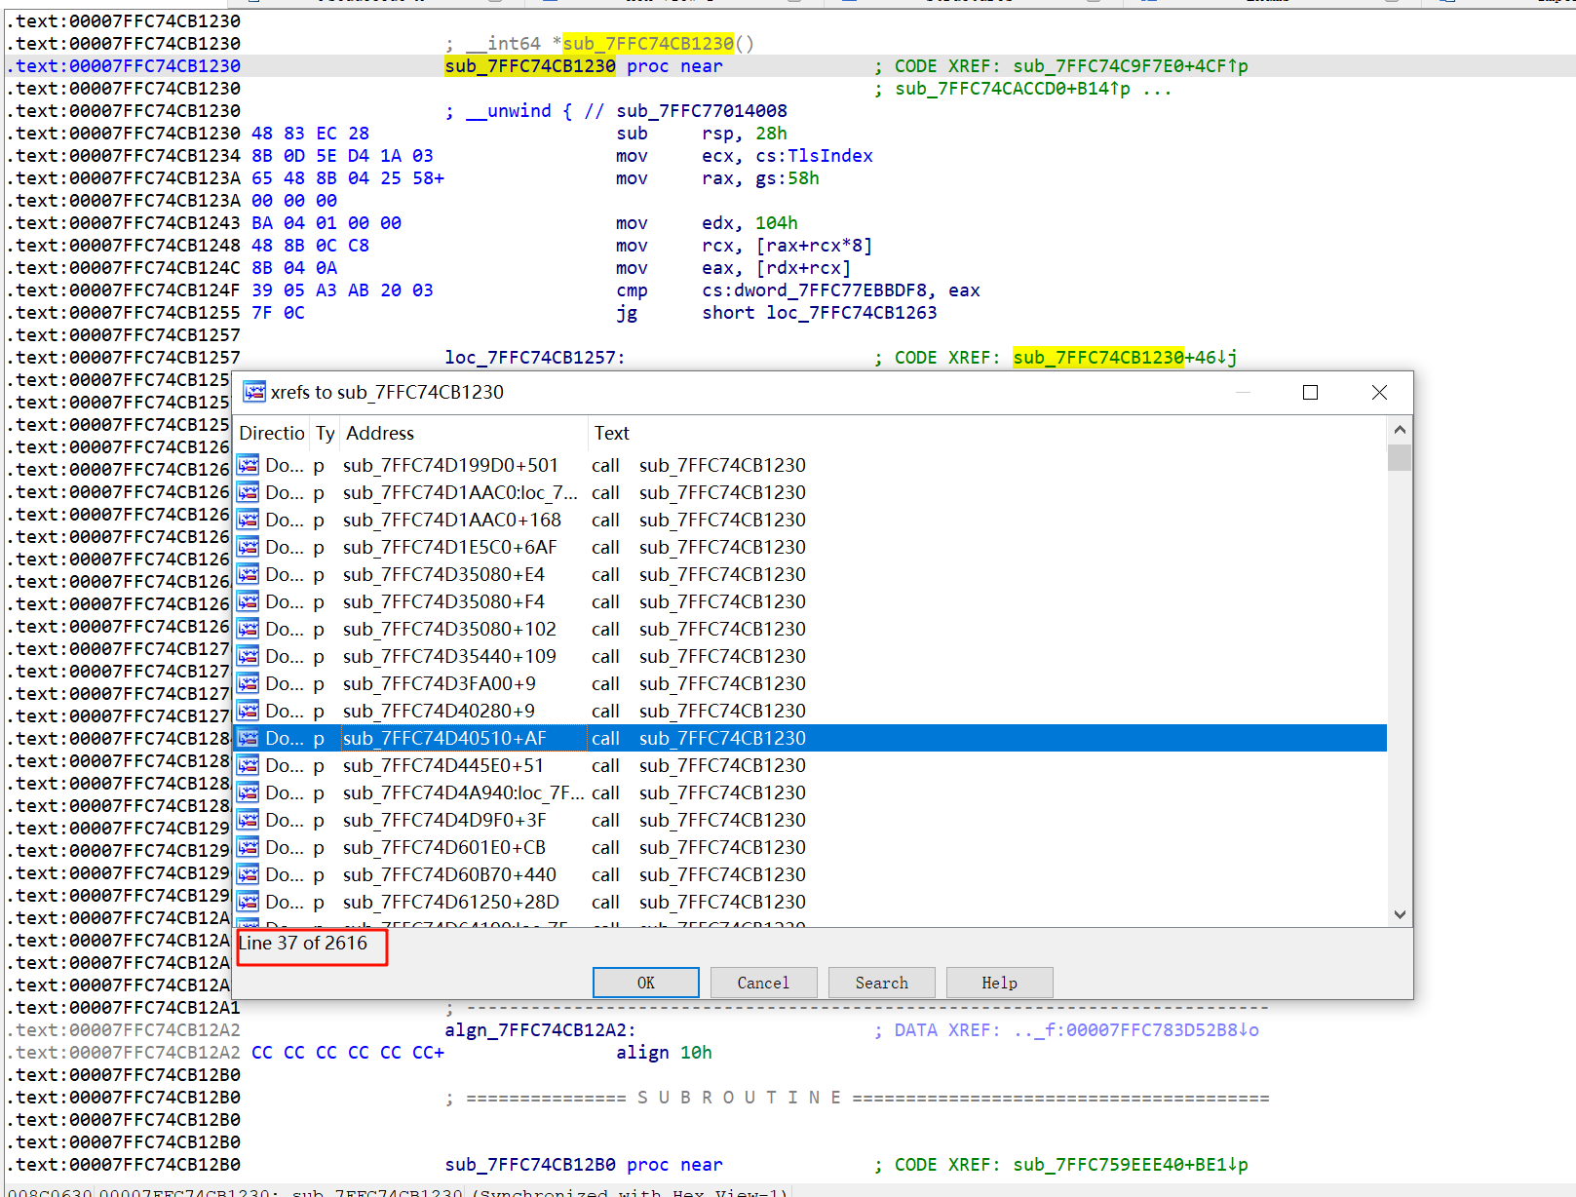Click the xrefs dialog title bar icon
1576x1197 pixels.
(254, 392)
